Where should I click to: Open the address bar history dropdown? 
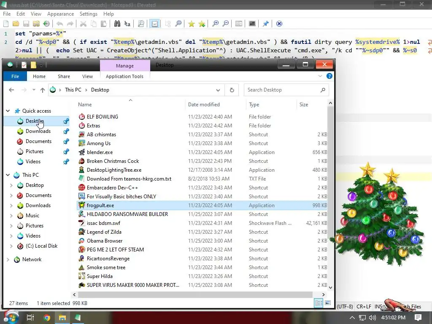click(218, 90)
